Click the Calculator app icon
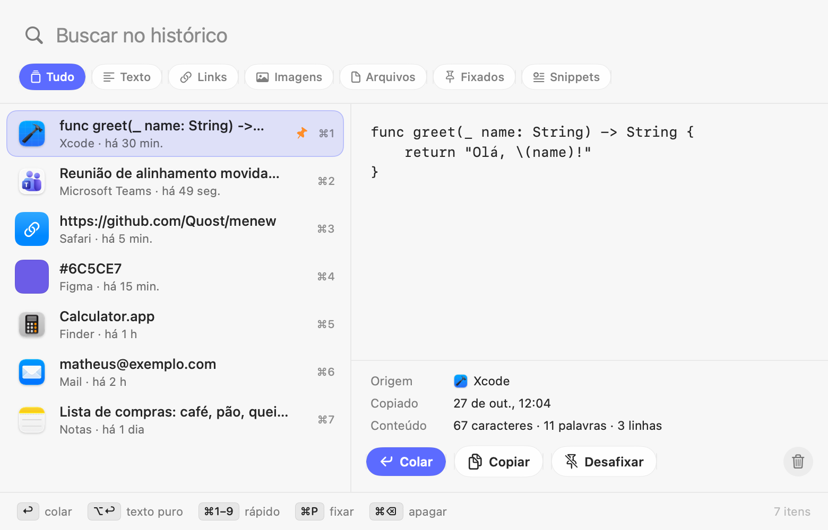 coord(32,324)
